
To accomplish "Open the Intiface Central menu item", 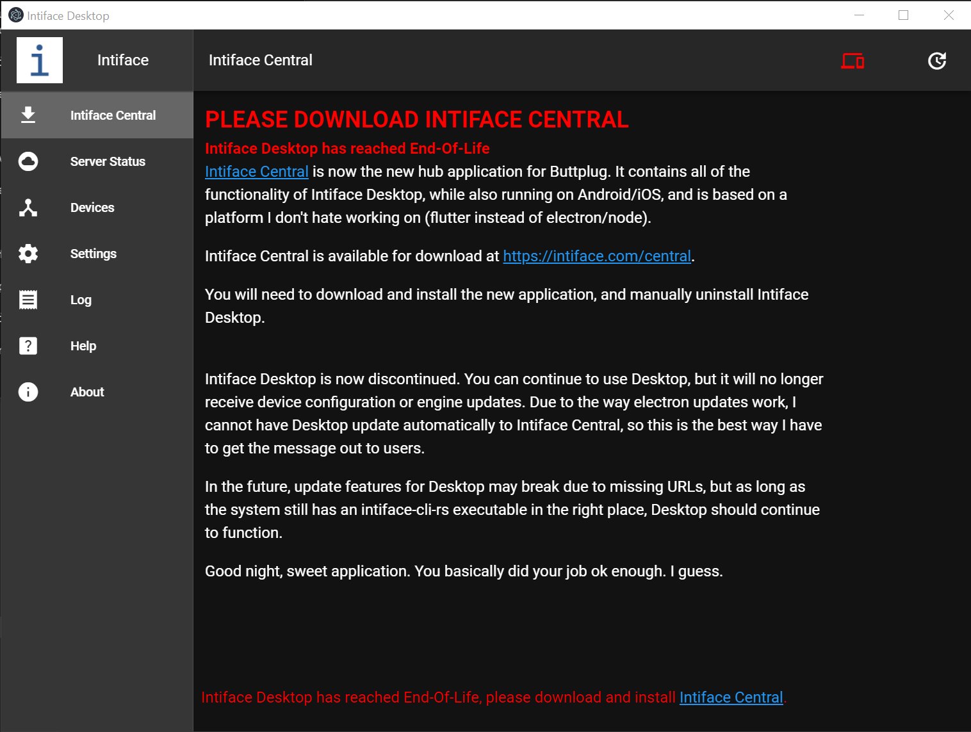I will coord(97,115).
